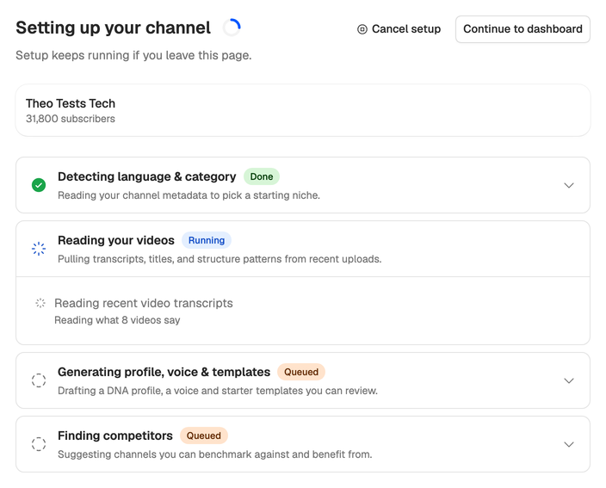Click the Cancel setup button
This screenshot has height=488, width=606.
click(399, 29)
